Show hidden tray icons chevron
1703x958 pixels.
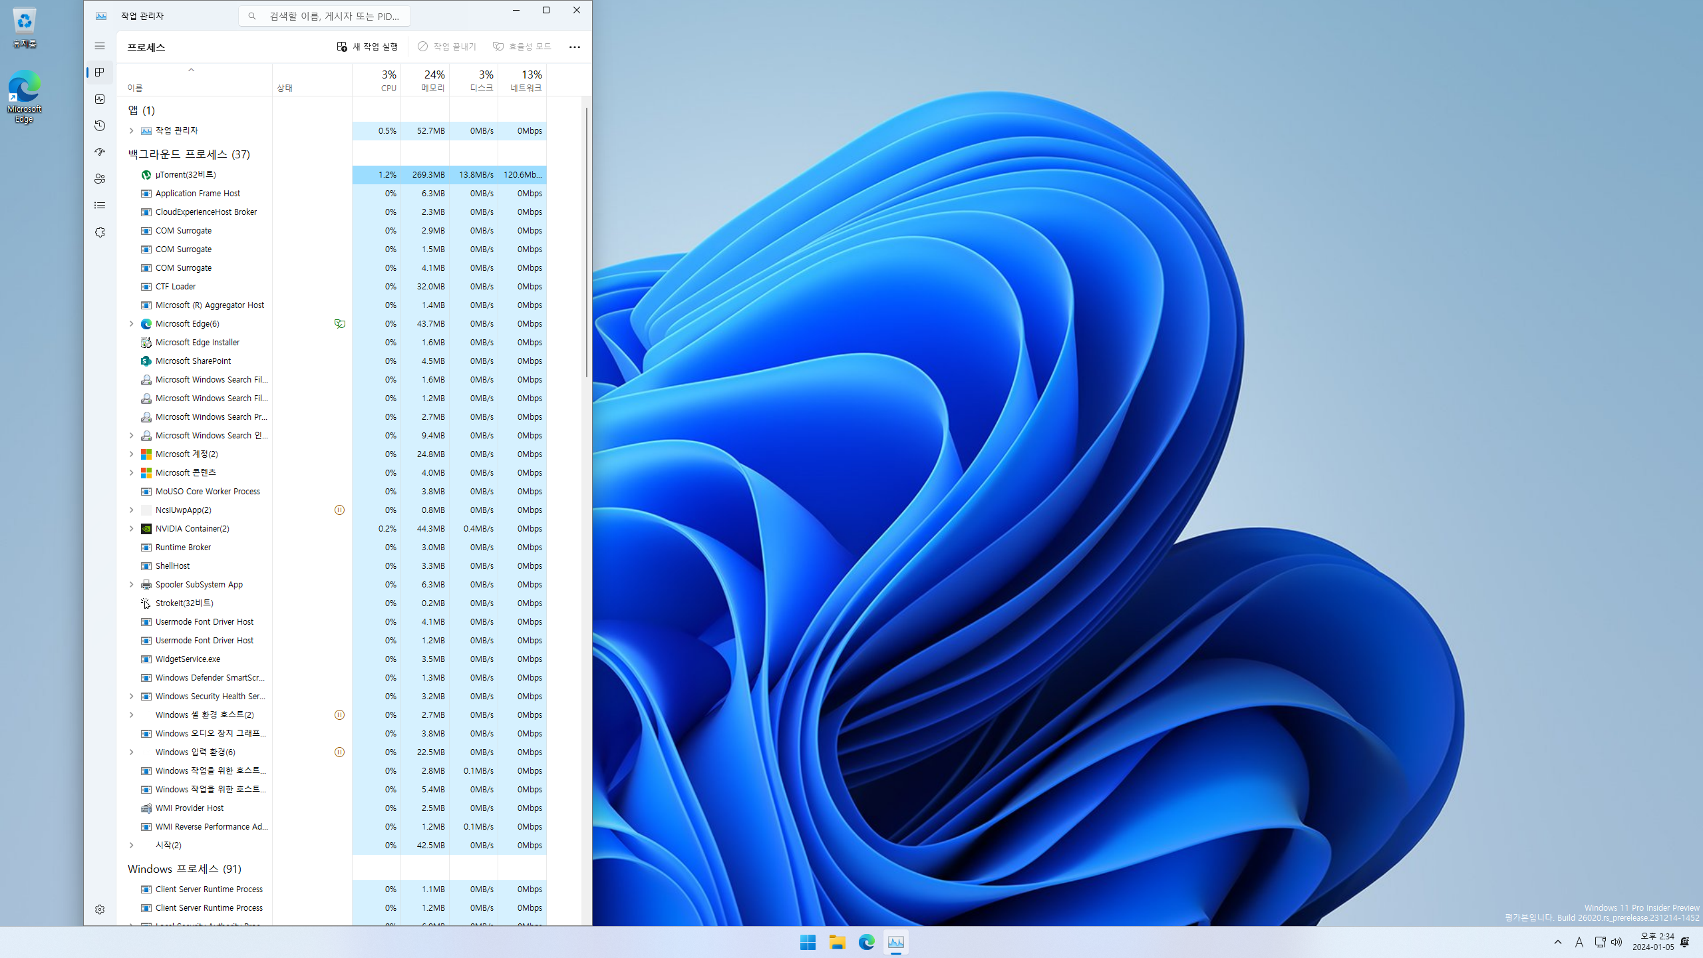point(1558,942)
